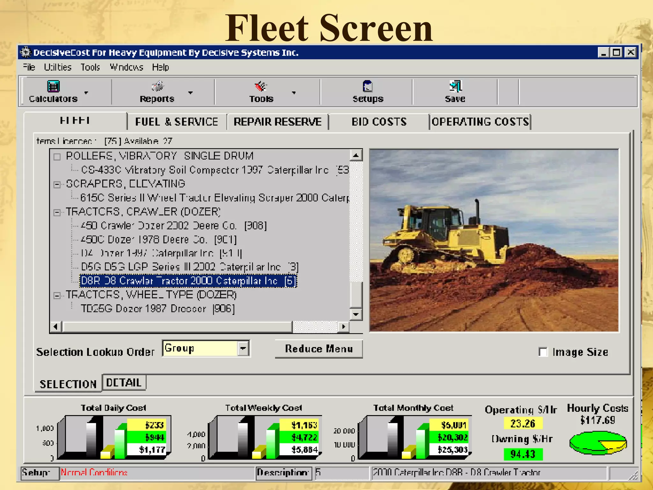Switch to the DETAIL tab

[124, 383]
